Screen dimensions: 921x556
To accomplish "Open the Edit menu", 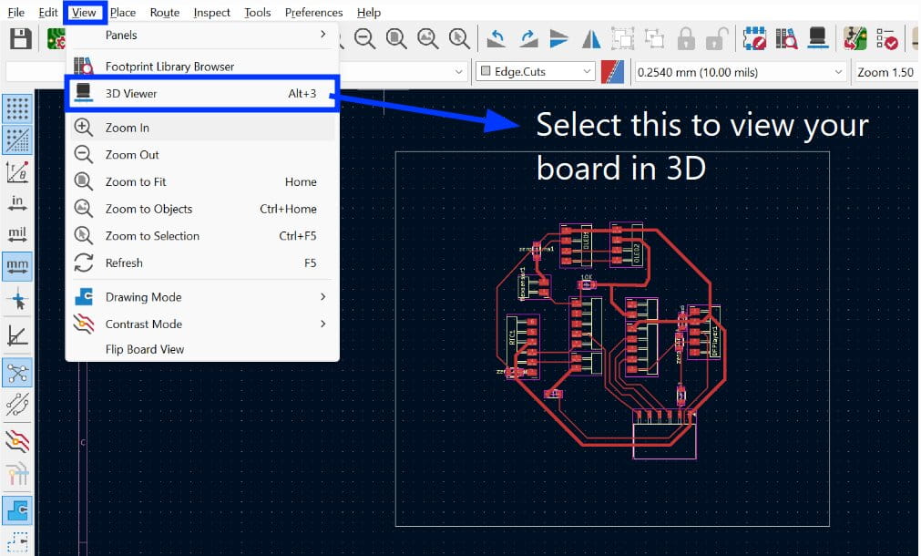I will pos(48,13).
